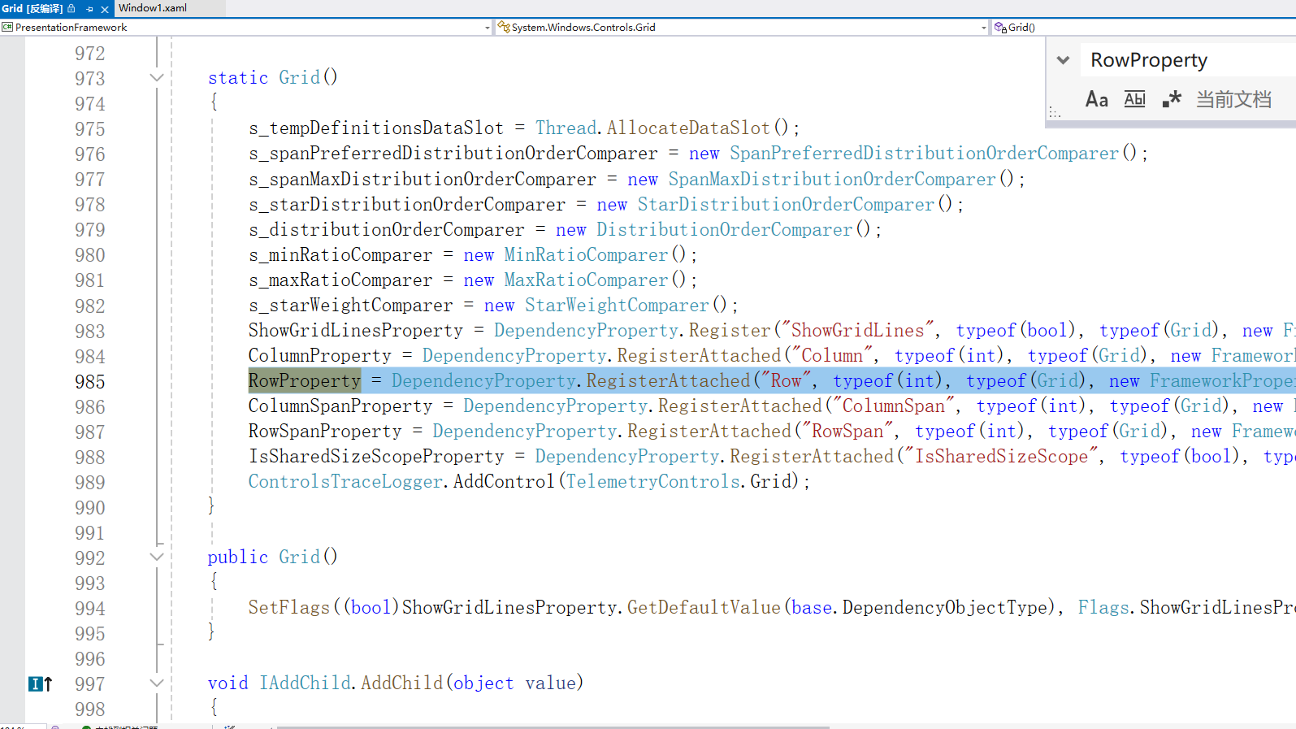Open the System.Windows.Controls.Grid type dropdown
This screenshot has height=729, width=1296.
click(741, 27)
